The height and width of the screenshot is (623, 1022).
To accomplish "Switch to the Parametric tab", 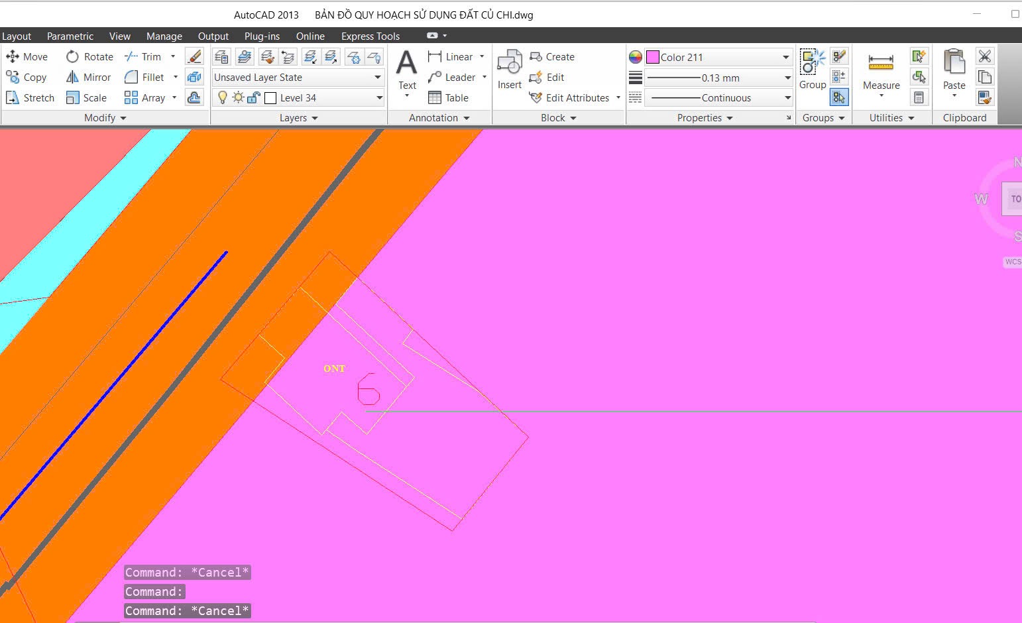I will [70, 36].
